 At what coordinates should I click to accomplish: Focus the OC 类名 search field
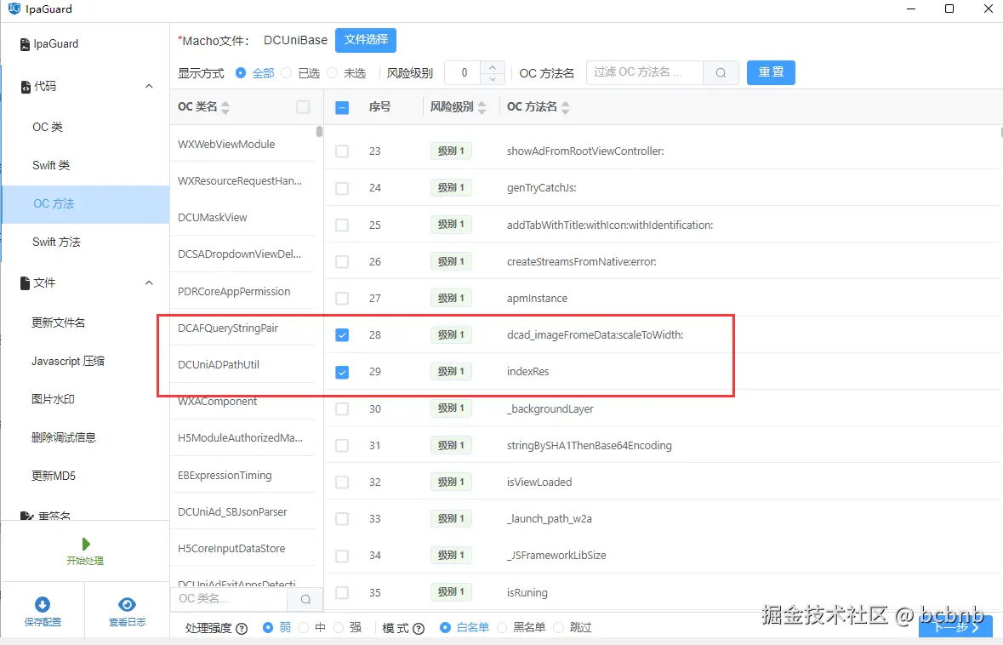click(x=229, y=599)
